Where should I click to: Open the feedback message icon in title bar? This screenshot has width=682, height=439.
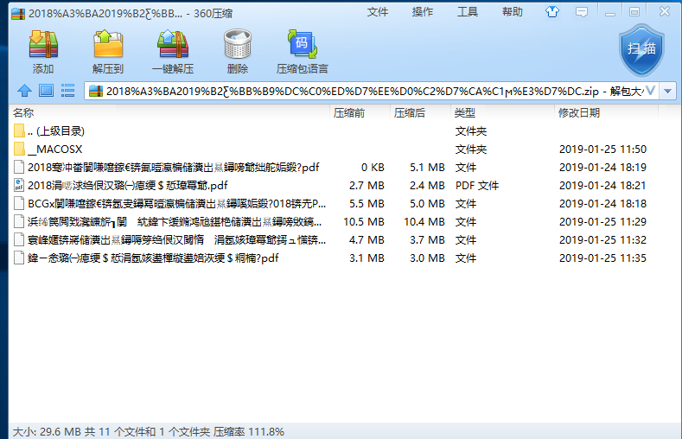coord(582,12)
